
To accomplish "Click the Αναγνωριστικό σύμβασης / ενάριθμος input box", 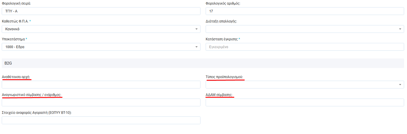I will pos(101,103).
